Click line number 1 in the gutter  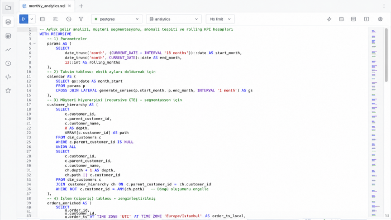click(30, 30)
